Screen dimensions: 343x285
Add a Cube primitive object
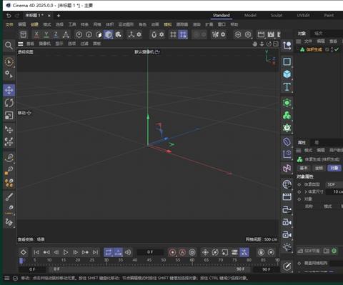(287, 74)
